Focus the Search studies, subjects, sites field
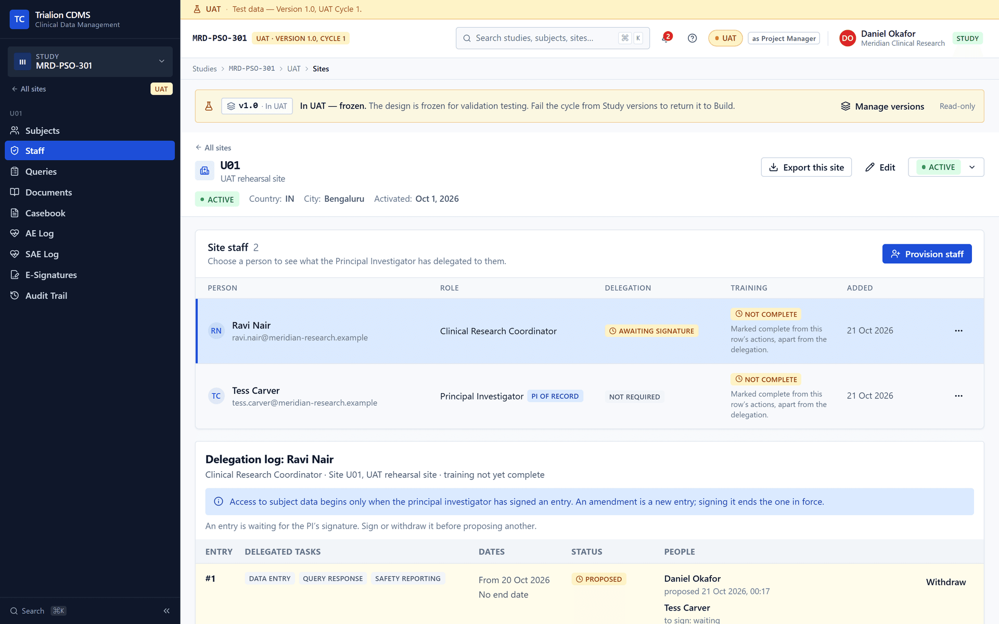999x624 pixels. [x=553, y=38]
